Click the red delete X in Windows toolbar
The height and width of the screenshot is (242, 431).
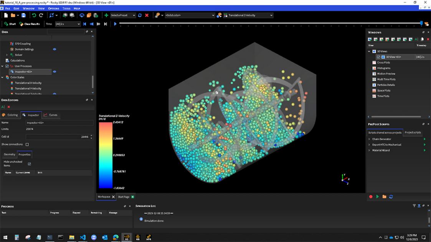pos(428,39)
